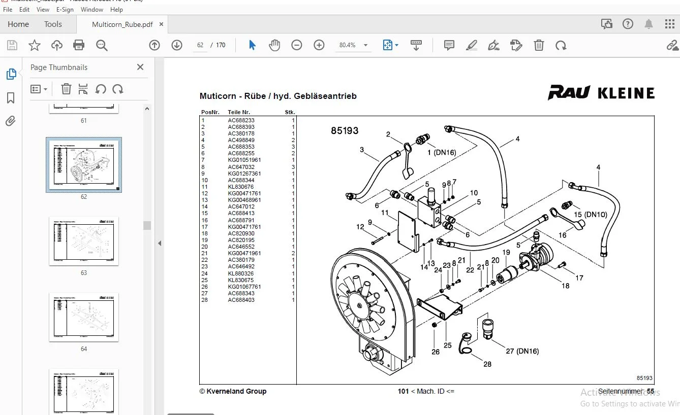The height and width of the screenshot is (415, 680).
Task: Open the Help question mark icon
Action: 628,24
